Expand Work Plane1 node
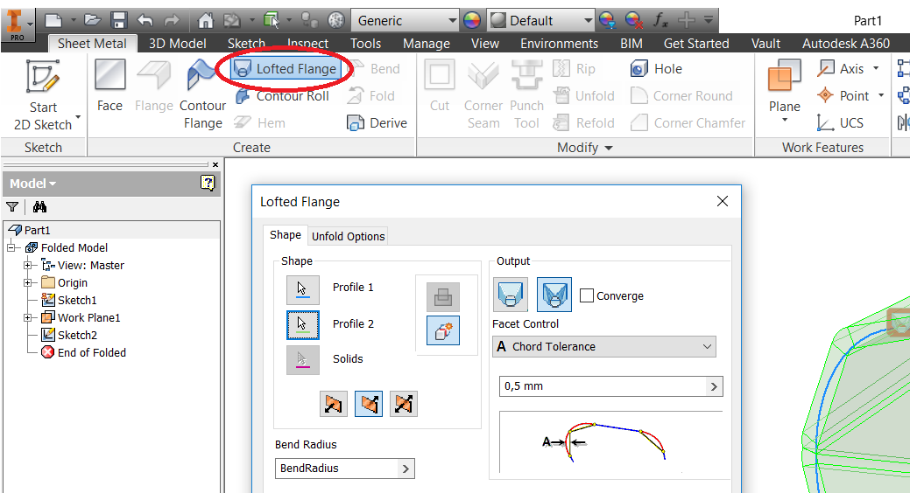 27,317
